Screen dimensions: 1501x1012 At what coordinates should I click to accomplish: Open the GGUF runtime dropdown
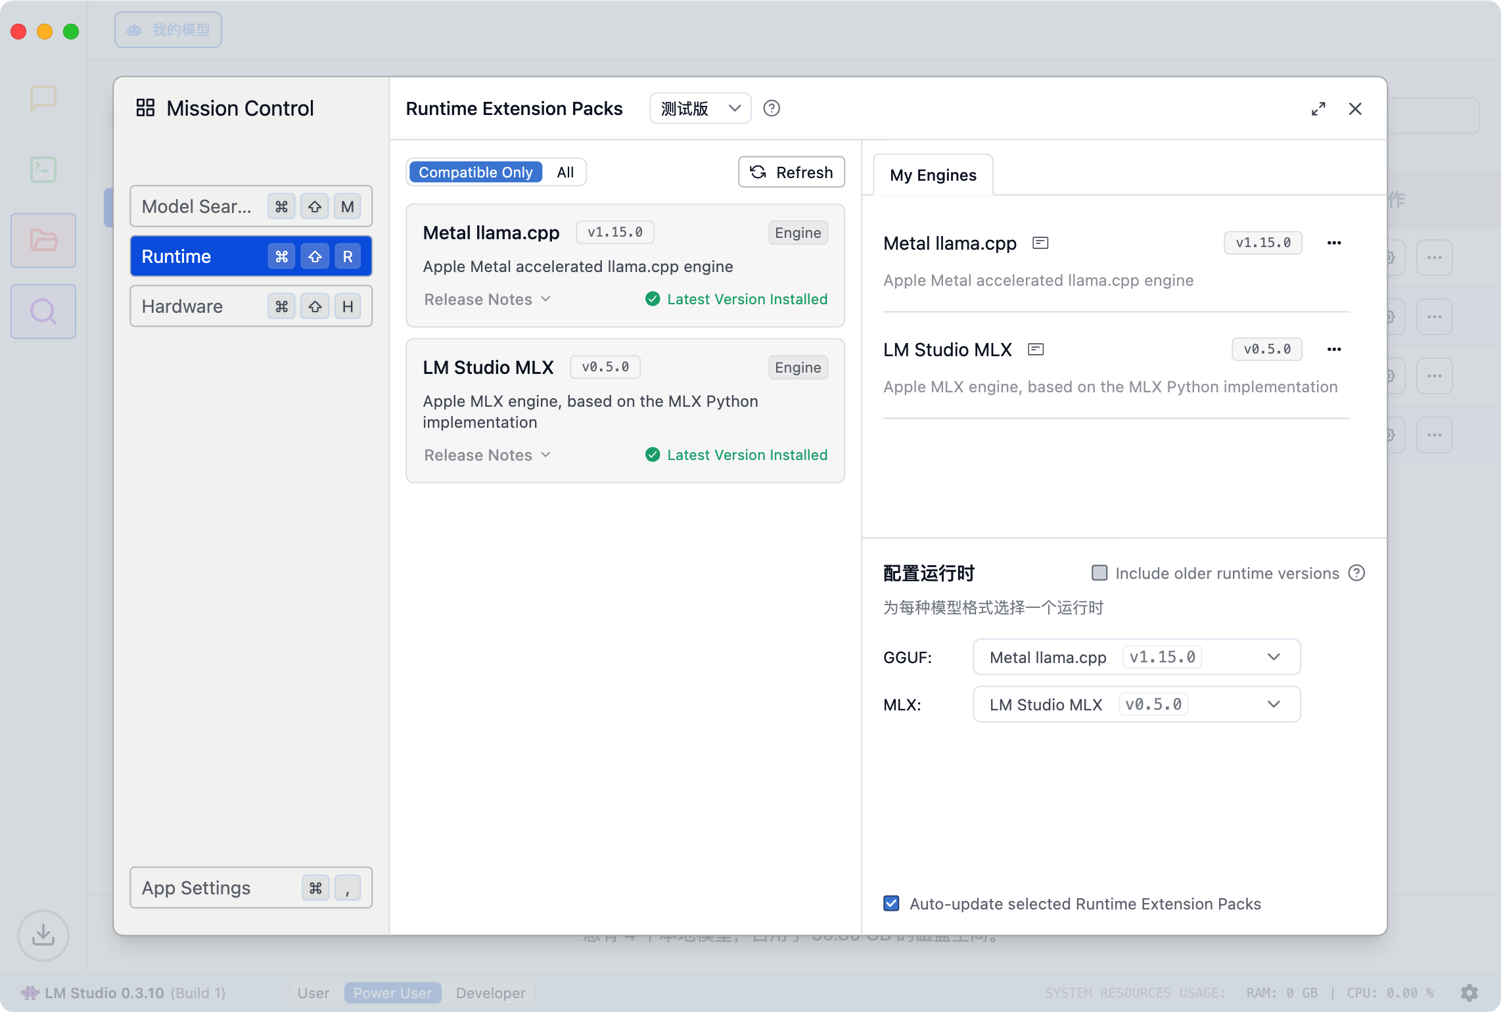point(1137,657)
